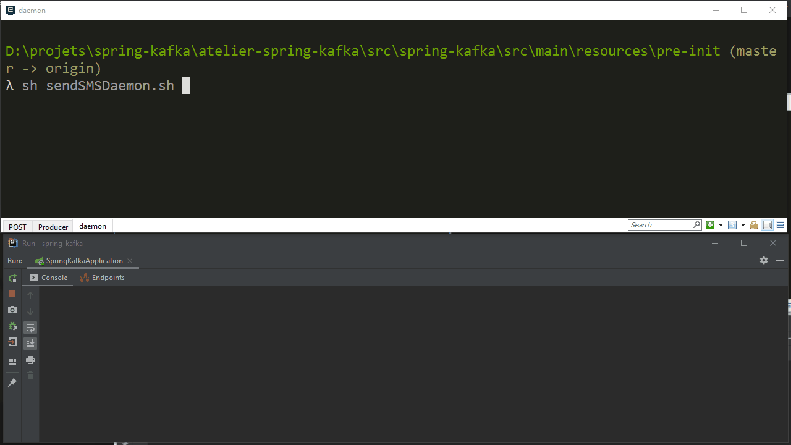Toggle soft-wrap in console
This screenshot has width=791, height=445.
point(30,328)
